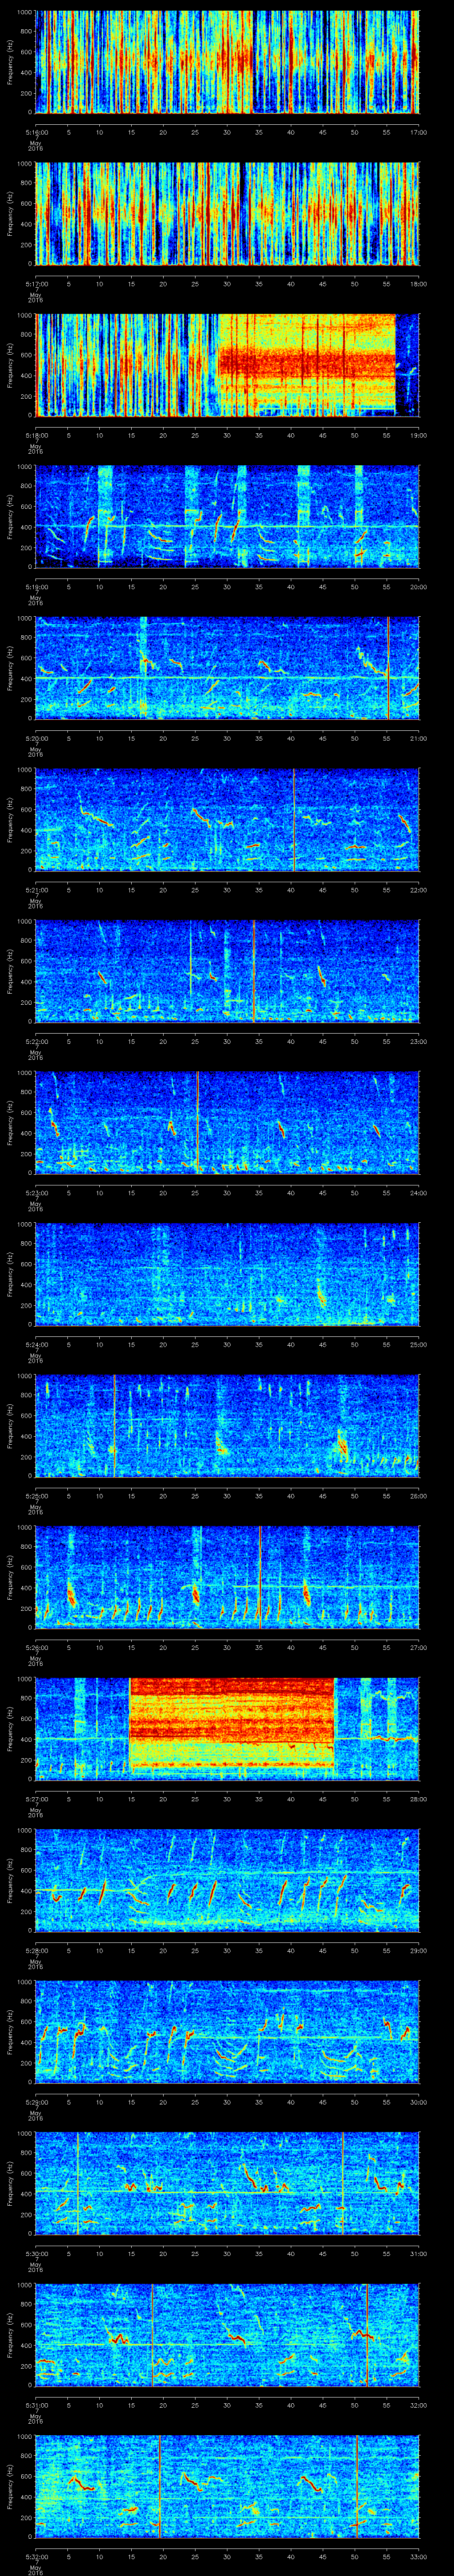Click the spectrogram plot starting at 5:29:00
Viewport: 454px width, 2576px height.
pyautogui.click(x=227, y=2032)
